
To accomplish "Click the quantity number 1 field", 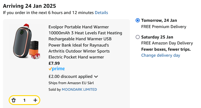I will coord(24,100).
